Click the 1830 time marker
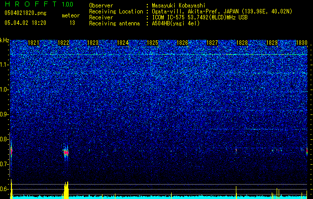The height and width of the screenshot is (199, 313). pos(302,43)
